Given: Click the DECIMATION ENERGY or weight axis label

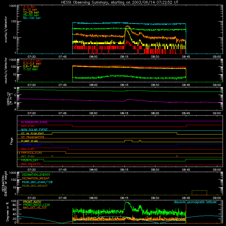Looking at the screenshot, I should coord(4,183).
